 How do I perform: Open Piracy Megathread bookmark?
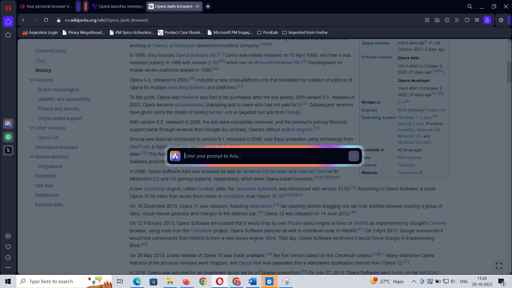tap(84, 32)
